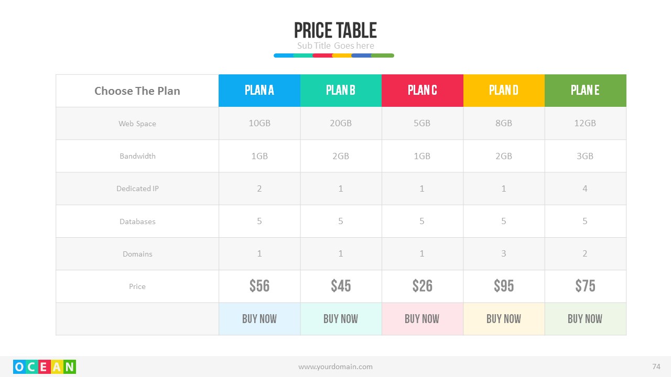Open the www.yourdomain.com footer link

335,367
